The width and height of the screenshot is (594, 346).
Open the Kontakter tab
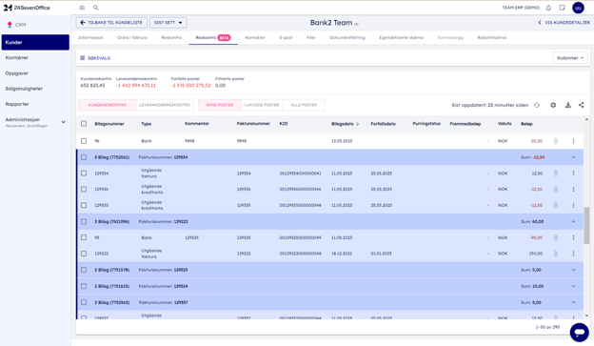[x=255, y=37]
